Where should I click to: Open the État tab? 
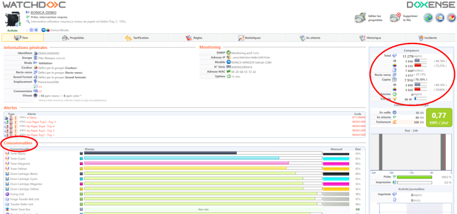click(23, 38)
